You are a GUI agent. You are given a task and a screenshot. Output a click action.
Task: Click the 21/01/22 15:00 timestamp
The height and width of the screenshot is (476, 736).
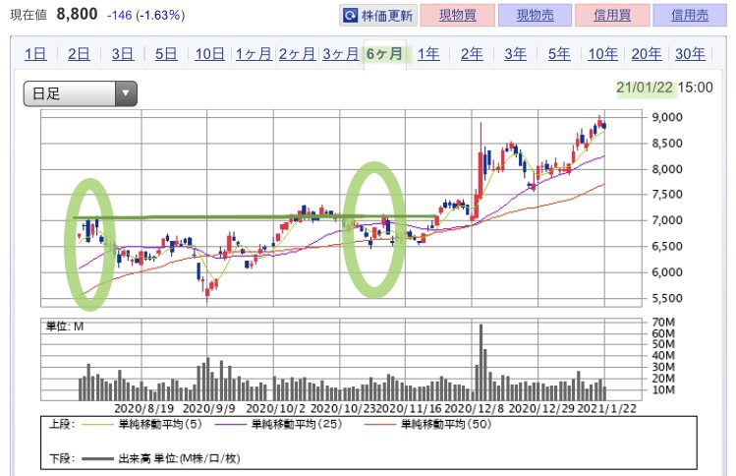click(x=664, y=88)
